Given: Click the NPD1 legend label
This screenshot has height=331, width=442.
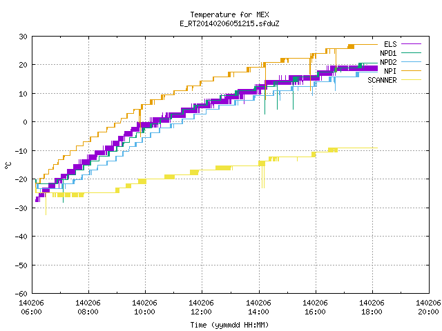Looking at the screenshot, I should 388,53.
